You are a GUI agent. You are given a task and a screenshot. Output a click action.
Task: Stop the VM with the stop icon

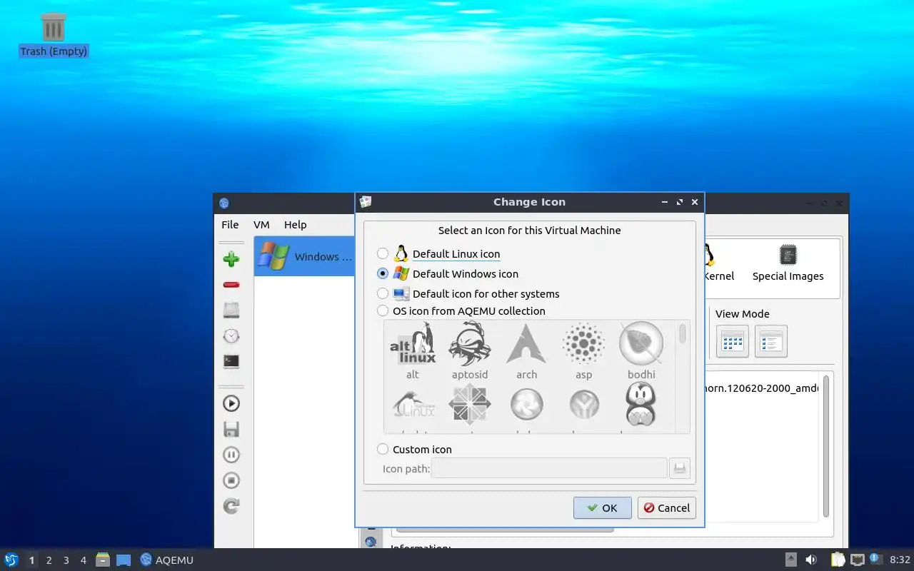(x=231, y=480)
